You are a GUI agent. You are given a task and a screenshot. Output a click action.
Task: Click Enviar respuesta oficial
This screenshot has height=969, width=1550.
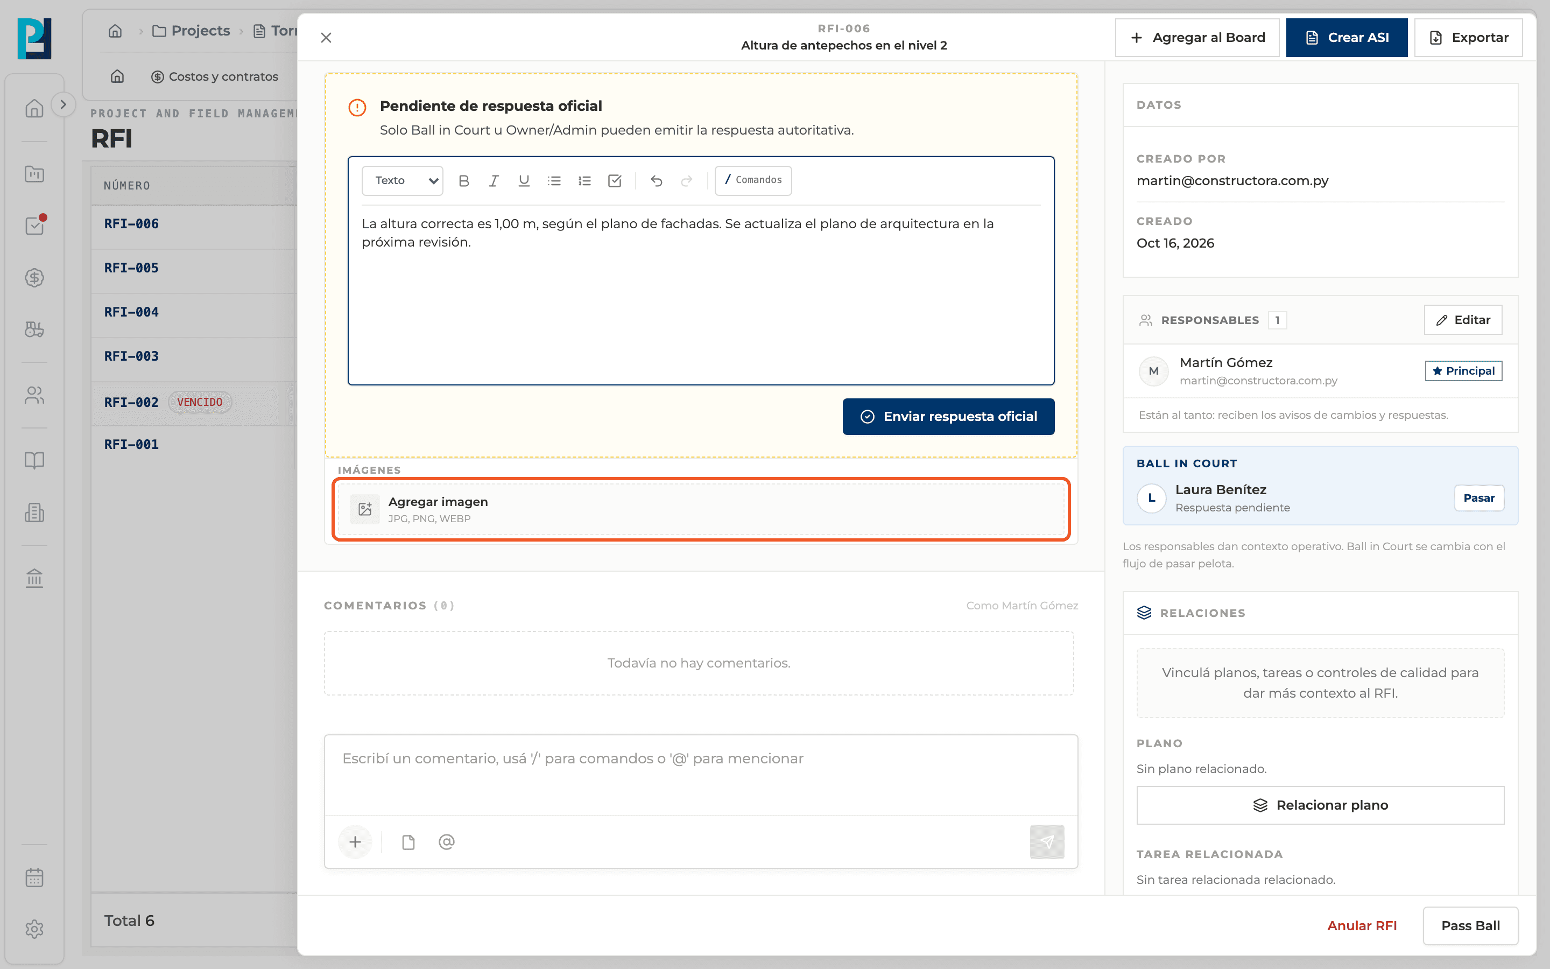(949, 417)
